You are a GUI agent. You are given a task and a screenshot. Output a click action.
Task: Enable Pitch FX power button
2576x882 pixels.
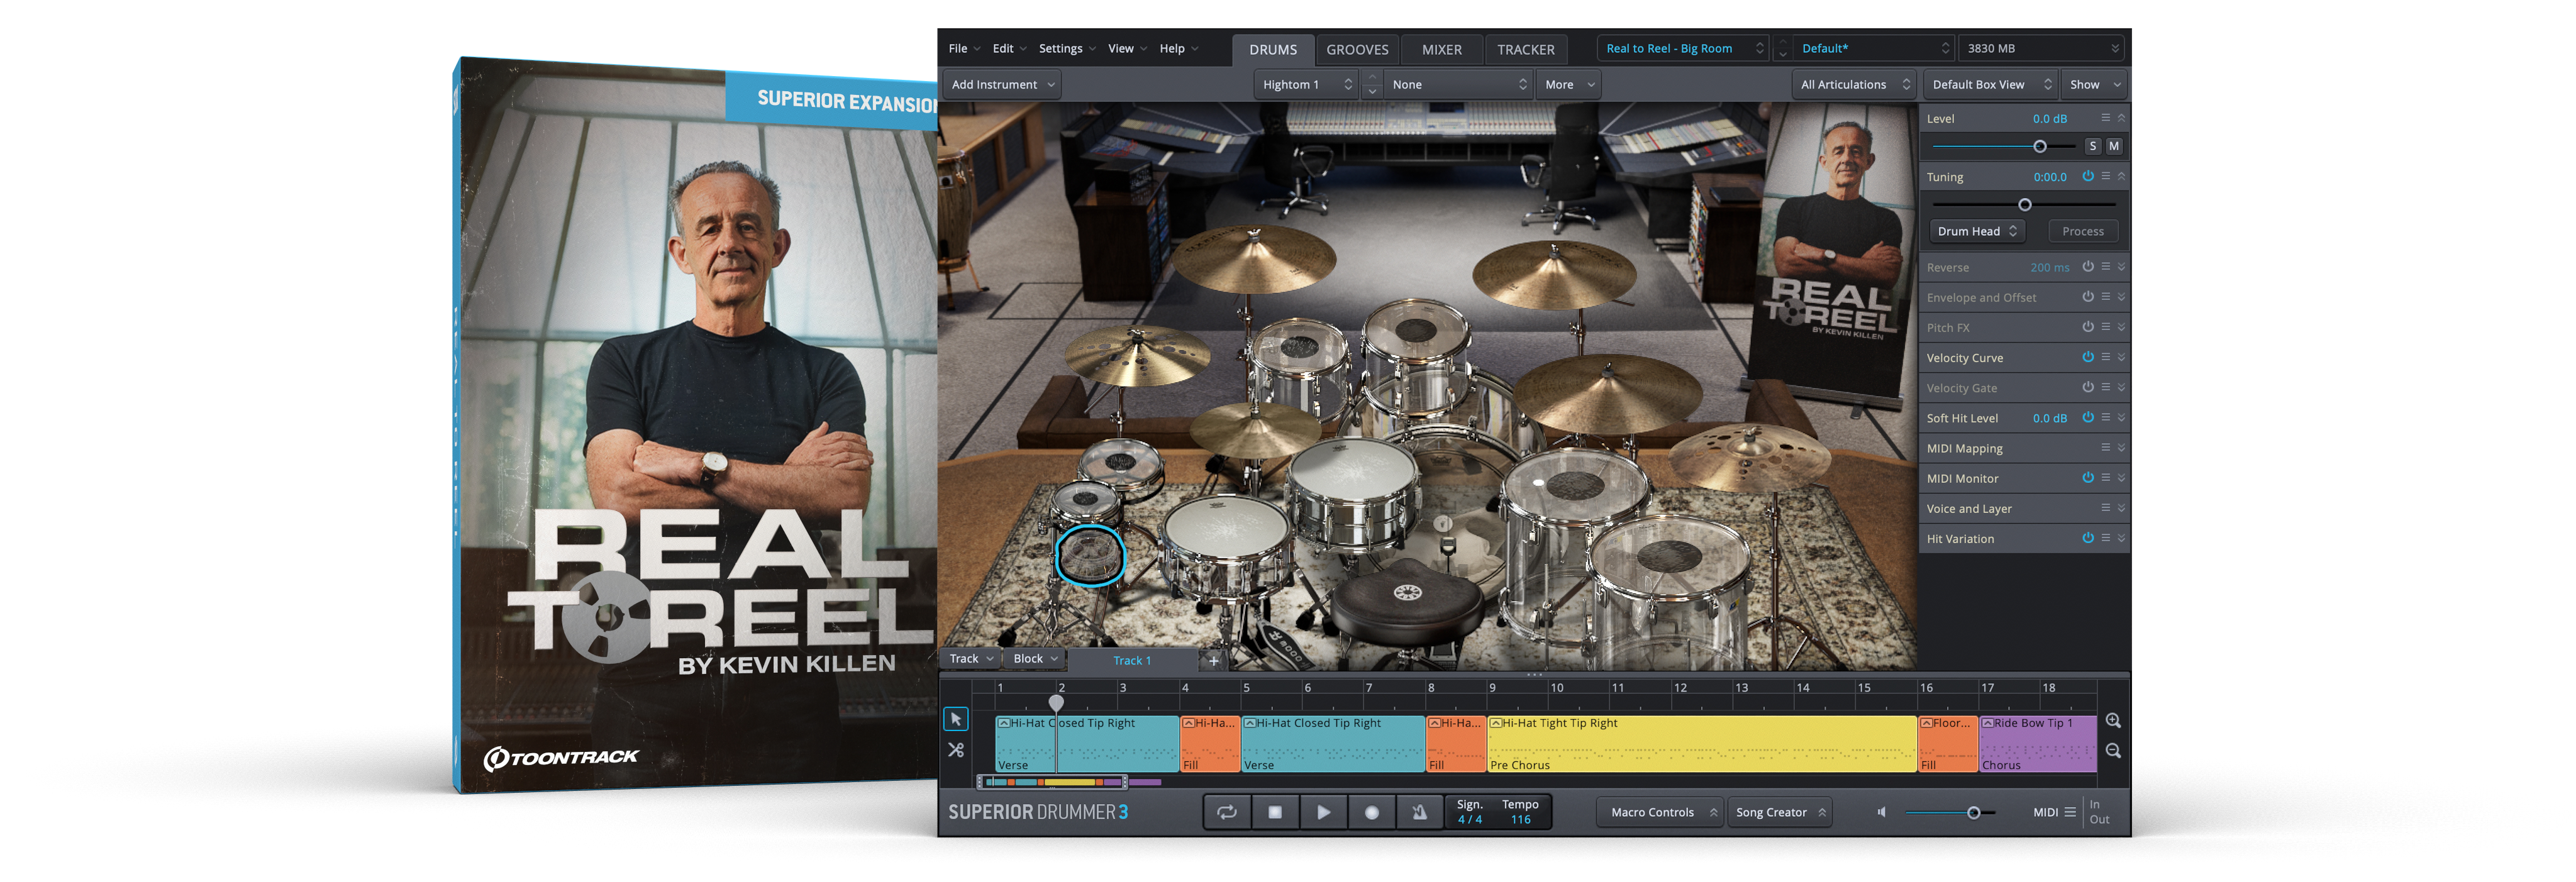pos(2088,327)
